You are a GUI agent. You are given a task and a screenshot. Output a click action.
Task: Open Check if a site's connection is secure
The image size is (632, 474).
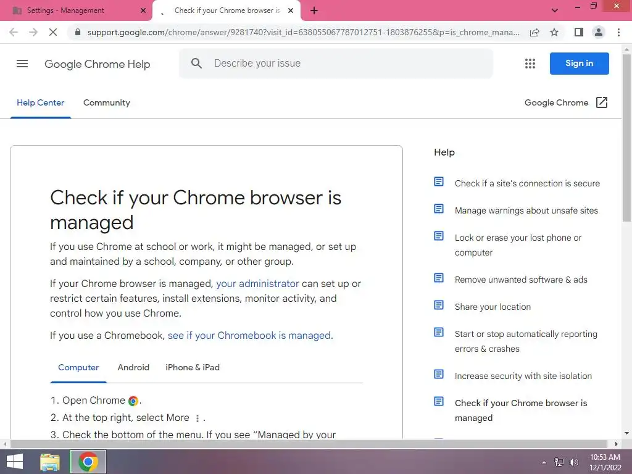pyautogui.click(x=527, y=183)
